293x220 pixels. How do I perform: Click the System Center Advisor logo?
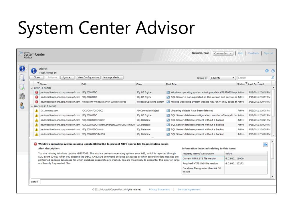point(32,55)
